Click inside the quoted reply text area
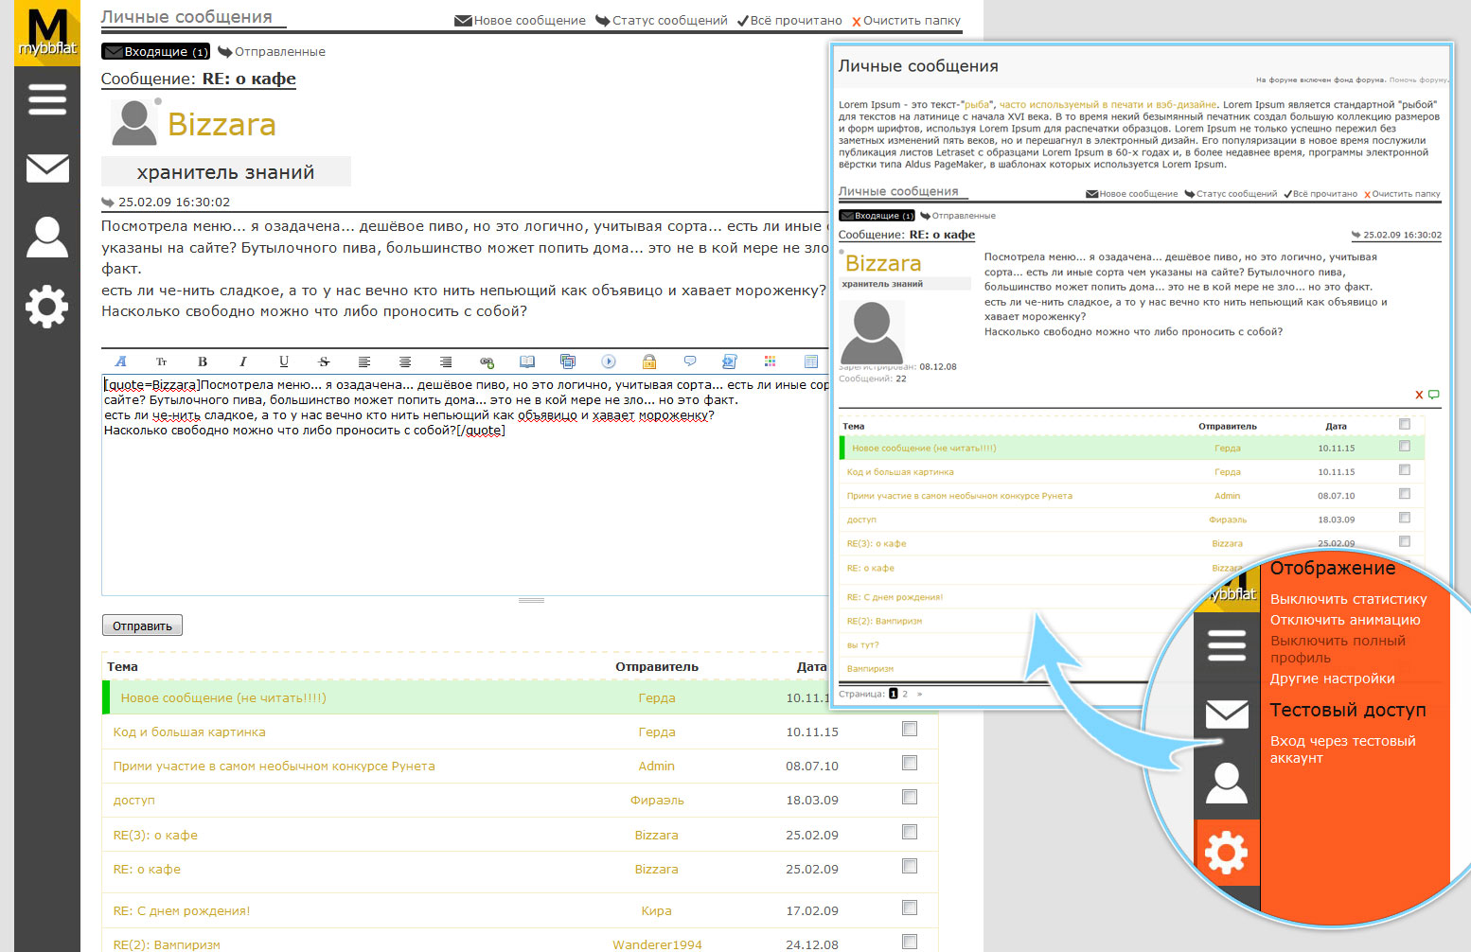Screen dimensions: 1471x952 464,502
